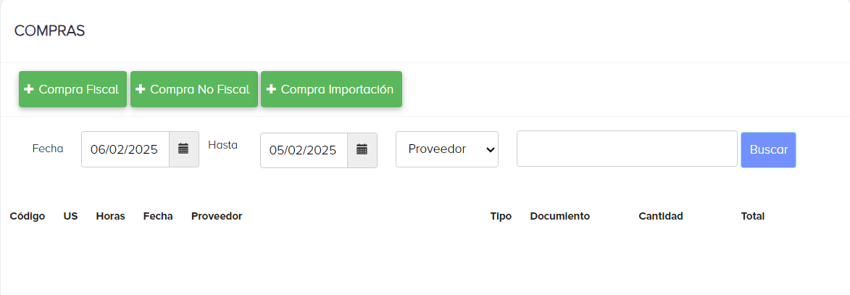
Task: Open the Hasta end date calendar icon
Action: pyautogui.click(x=362, y=150)
